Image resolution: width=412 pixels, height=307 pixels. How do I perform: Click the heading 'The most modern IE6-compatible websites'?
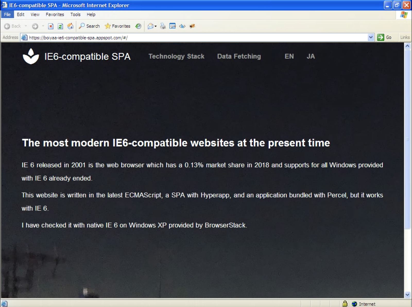click(176, 143)
